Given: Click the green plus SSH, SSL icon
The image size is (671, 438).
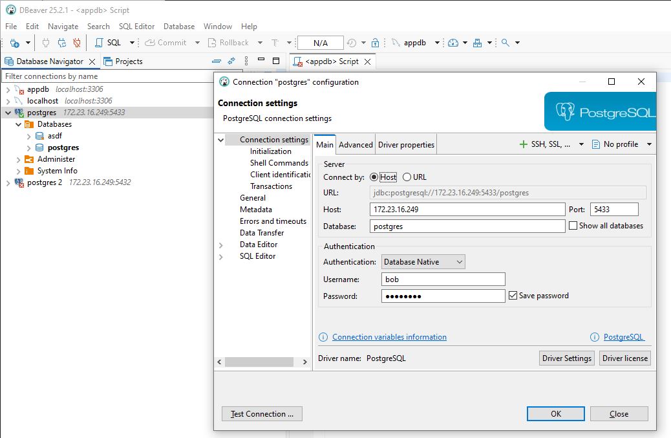Looking at the screenshot, I should point(524,144).
